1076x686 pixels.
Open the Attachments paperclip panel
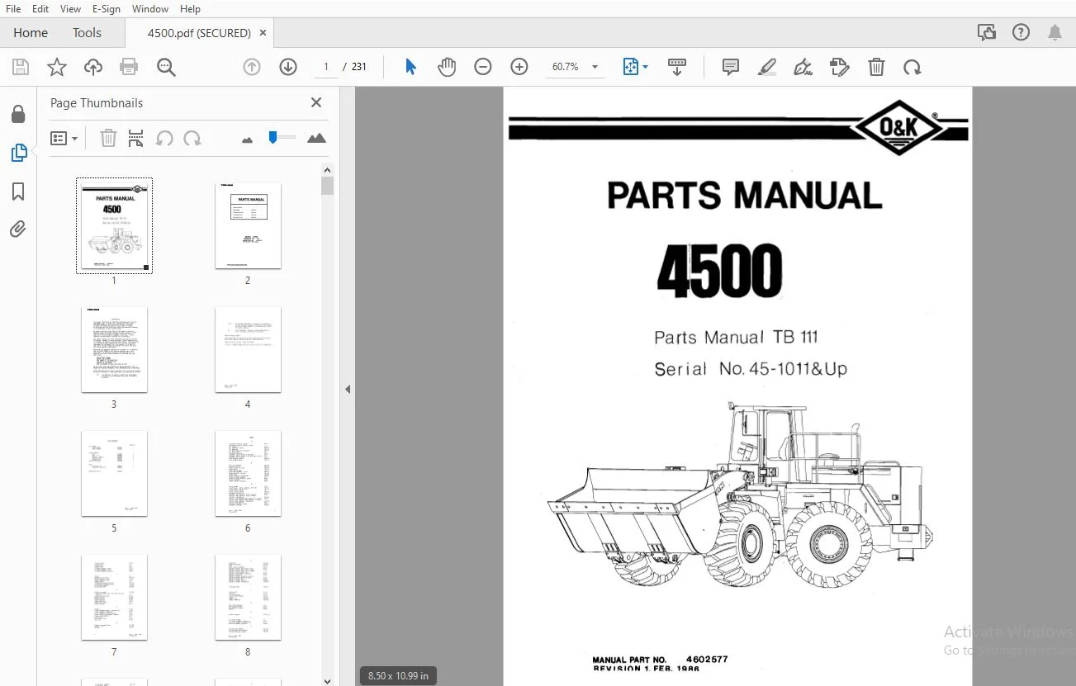pyautogui.click(x=18, y=229)
